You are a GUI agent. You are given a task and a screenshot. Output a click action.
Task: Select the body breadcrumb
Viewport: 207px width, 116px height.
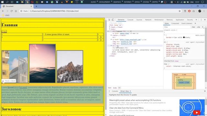point(115,88)
